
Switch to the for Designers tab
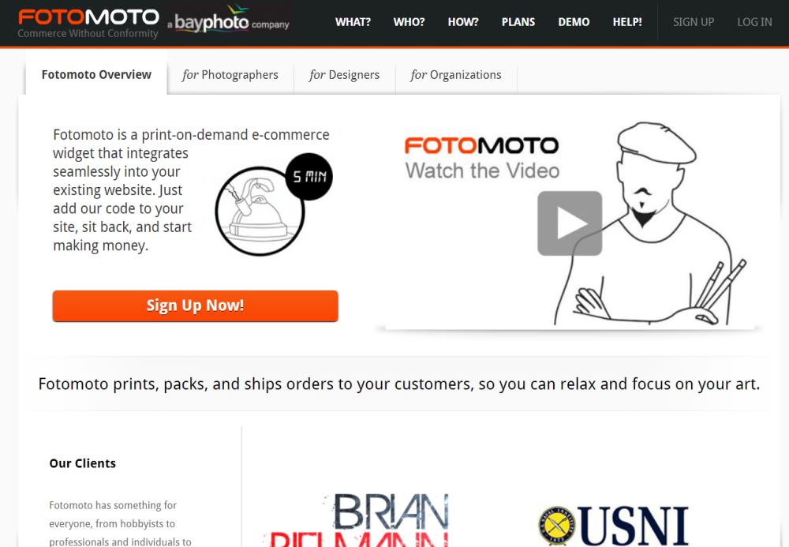pos(344,75)
